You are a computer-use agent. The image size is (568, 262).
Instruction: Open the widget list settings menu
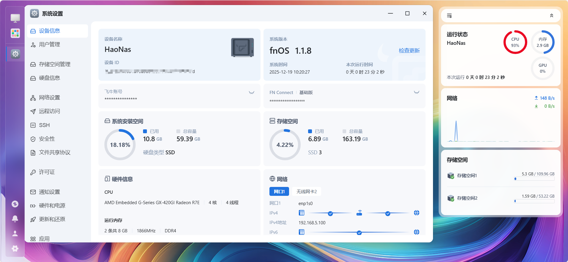point(449,16)
